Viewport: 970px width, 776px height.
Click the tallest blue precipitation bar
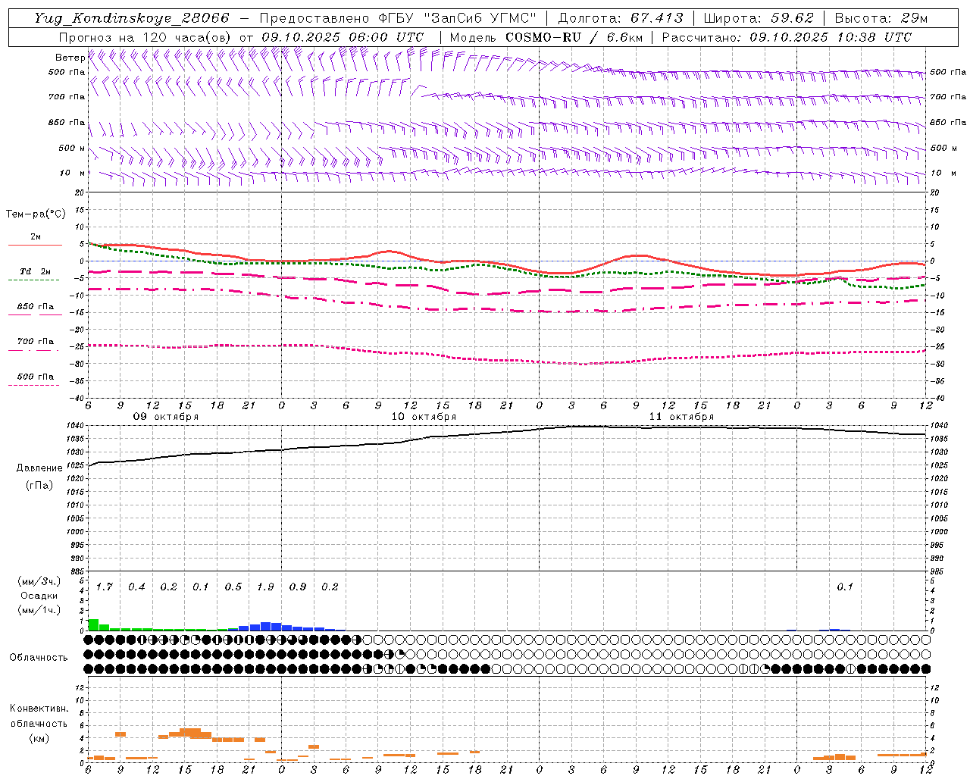pyautogui.click(x=265, y=626)
